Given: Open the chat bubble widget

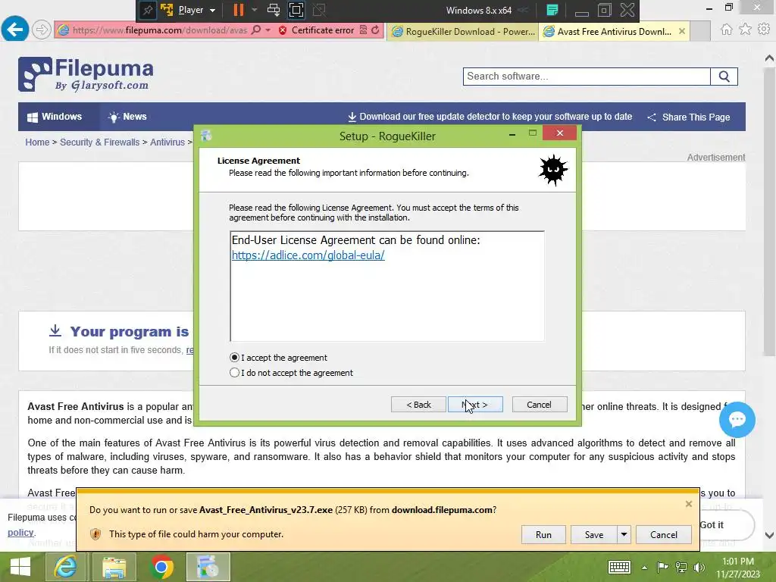Looking at the screenshot, I should tap(737, 420).
